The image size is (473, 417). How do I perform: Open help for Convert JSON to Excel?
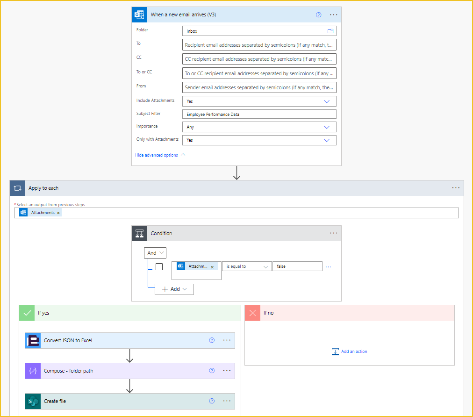(212, 340)
